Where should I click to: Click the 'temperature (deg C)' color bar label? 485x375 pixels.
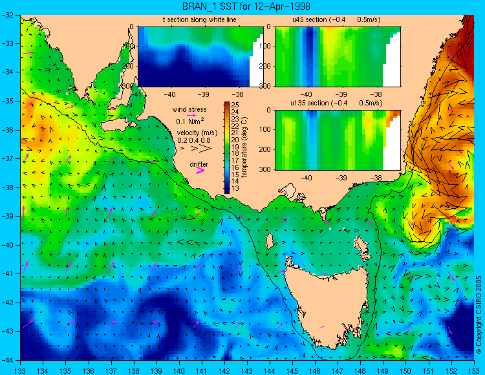click(244, 147)
